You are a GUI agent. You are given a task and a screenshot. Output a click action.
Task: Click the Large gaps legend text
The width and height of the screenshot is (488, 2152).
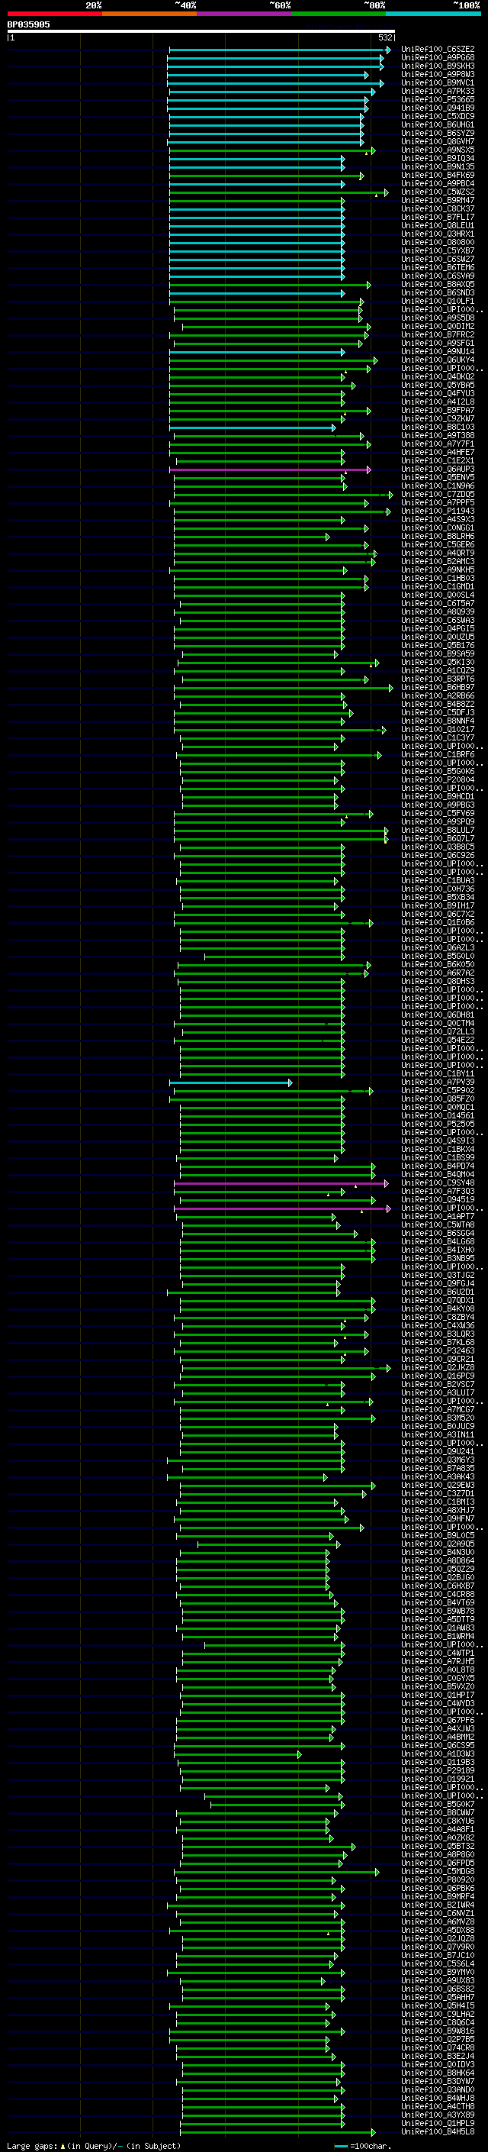coord(32,2144)
